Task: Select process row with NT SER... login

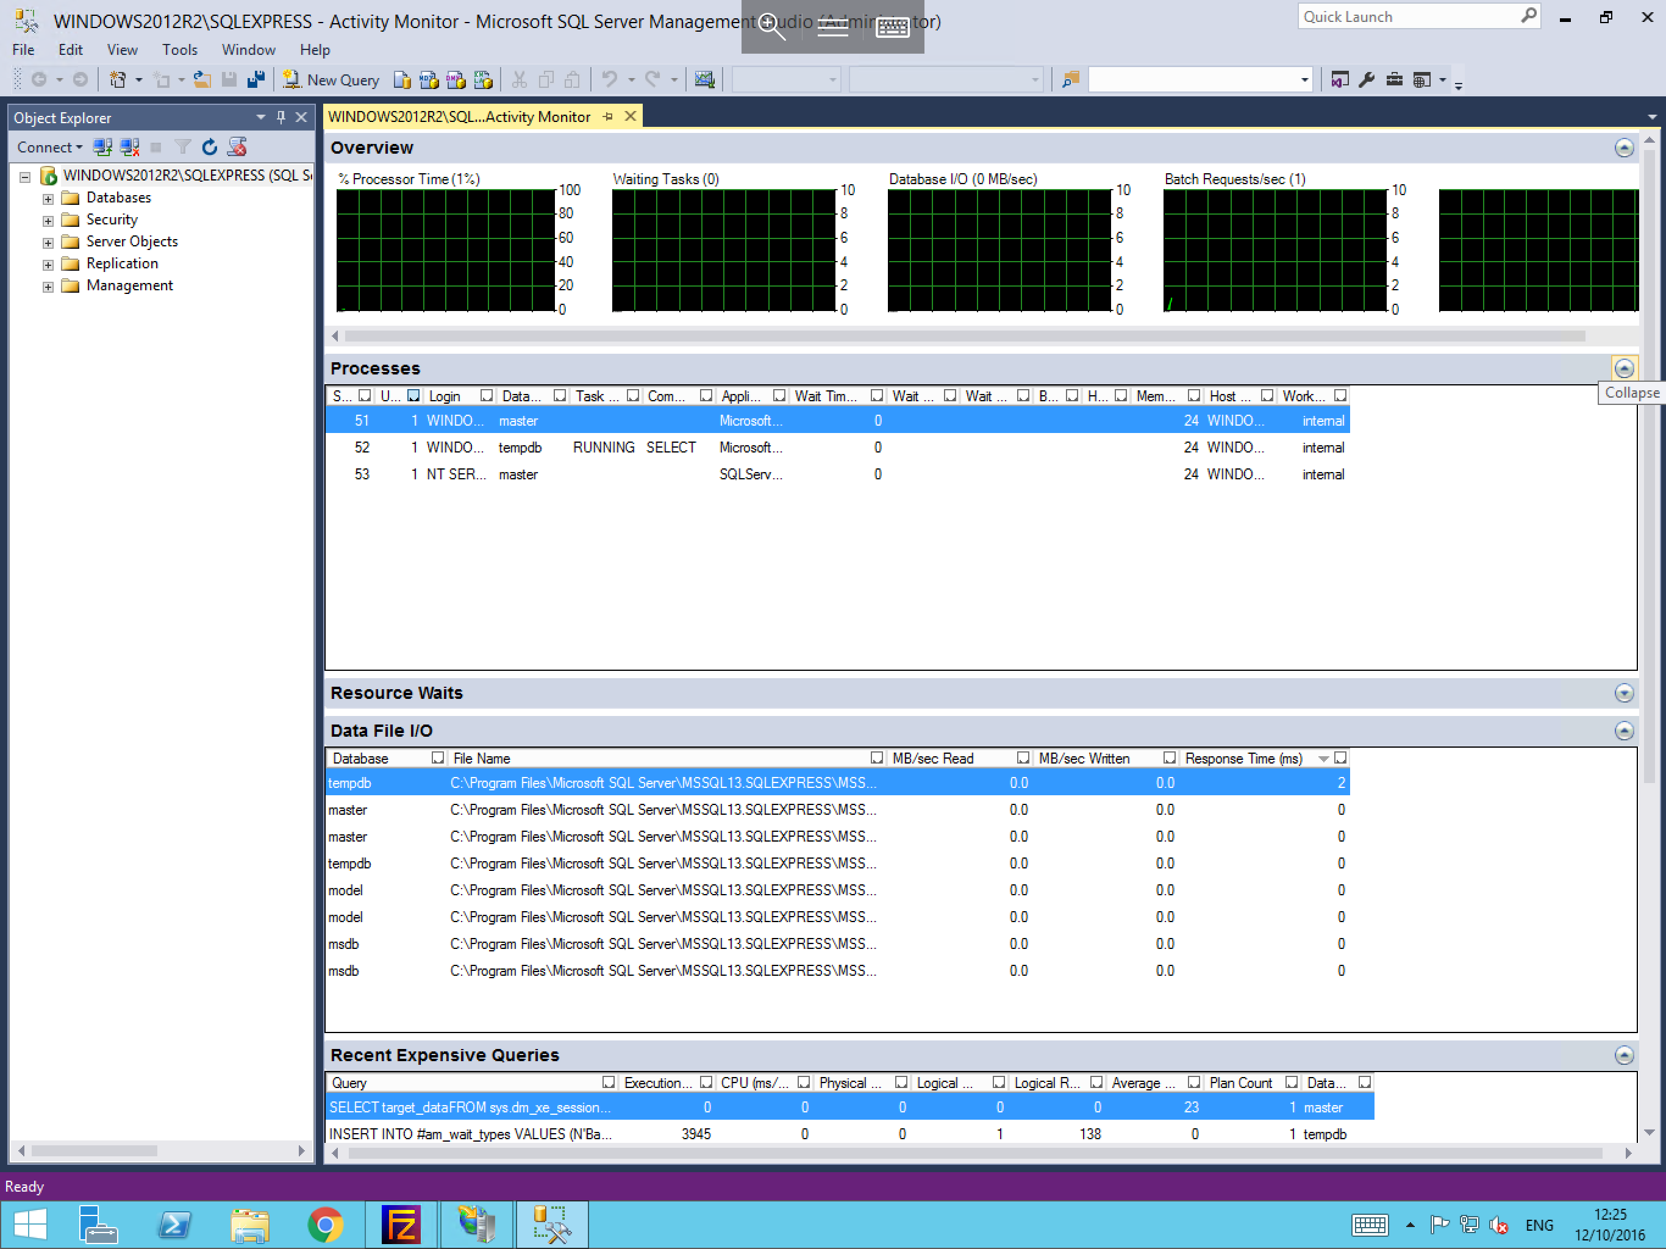Action: 837,474
